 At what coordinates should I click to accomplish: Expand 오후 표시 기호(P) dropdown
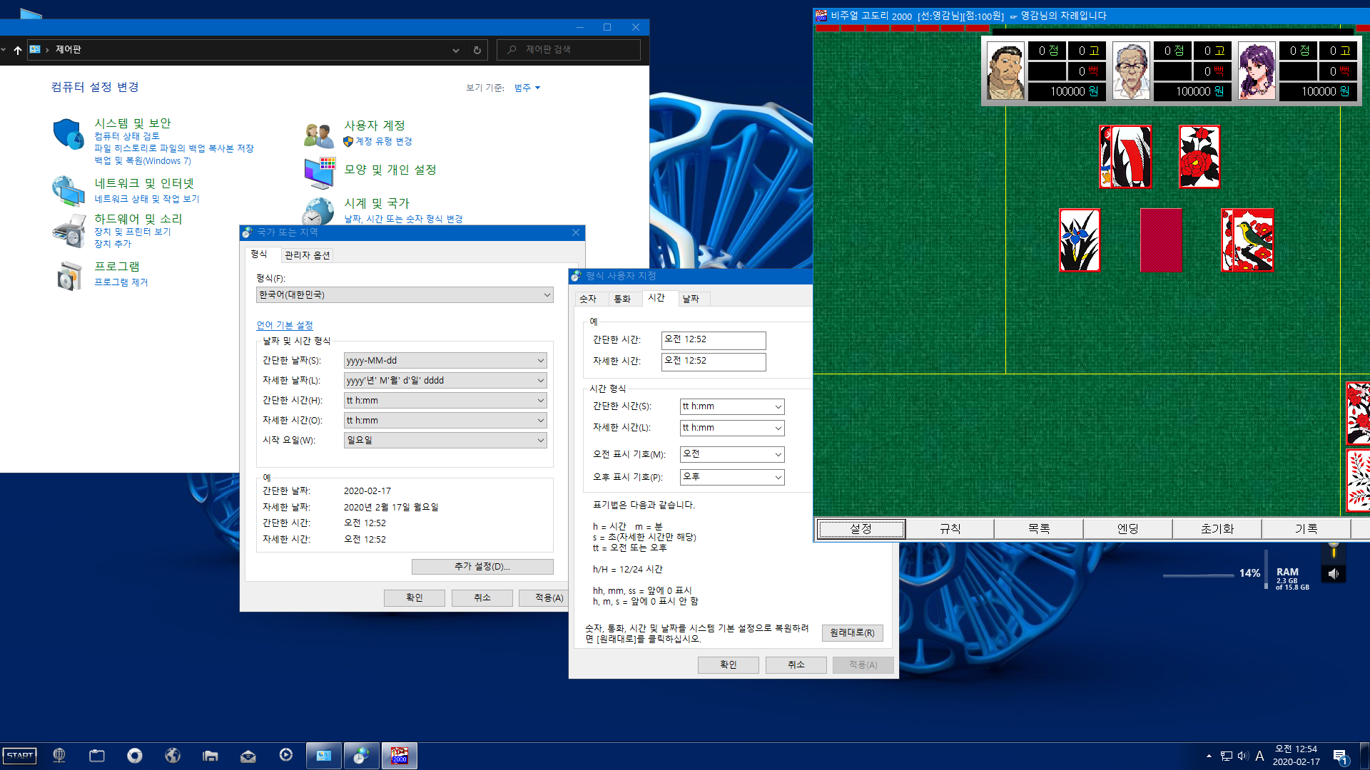tap(778, 477)
